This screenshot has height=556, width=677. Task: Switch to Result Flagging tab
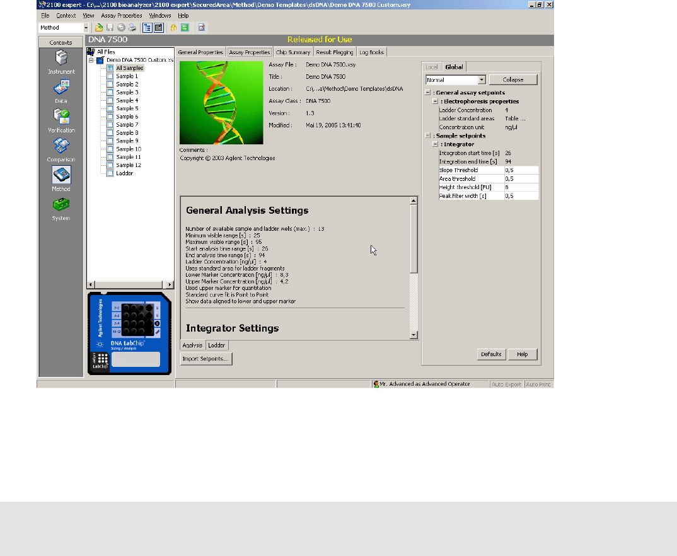click(335, 52)
